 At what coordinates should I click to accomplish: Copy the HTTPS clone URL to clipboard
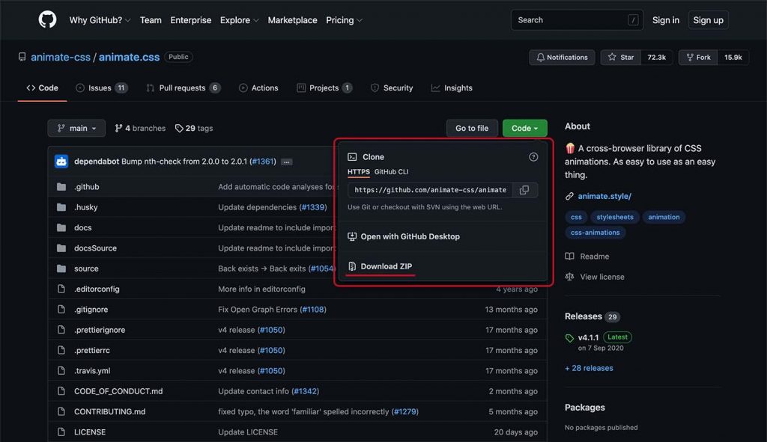coord(524,190)
